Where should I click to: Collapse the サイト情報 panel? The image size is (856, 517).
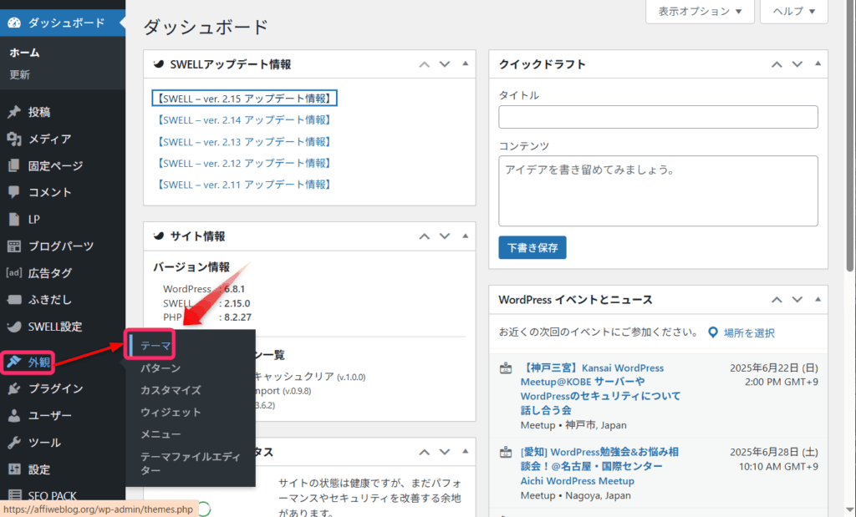465,236
